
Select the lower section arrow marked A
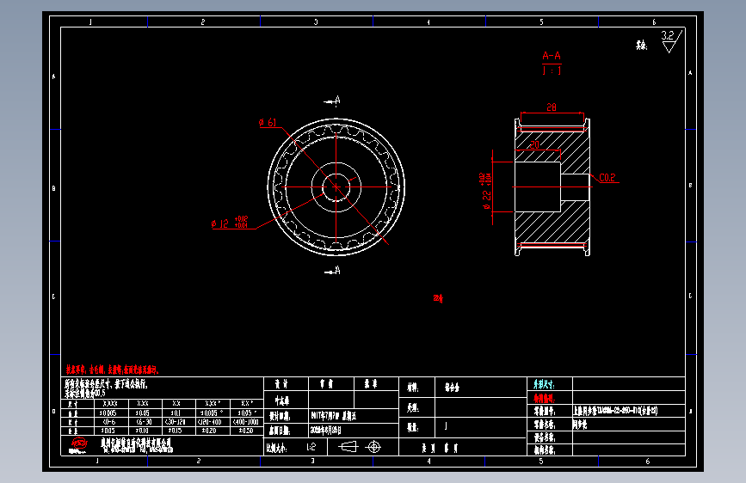[332, 271]
